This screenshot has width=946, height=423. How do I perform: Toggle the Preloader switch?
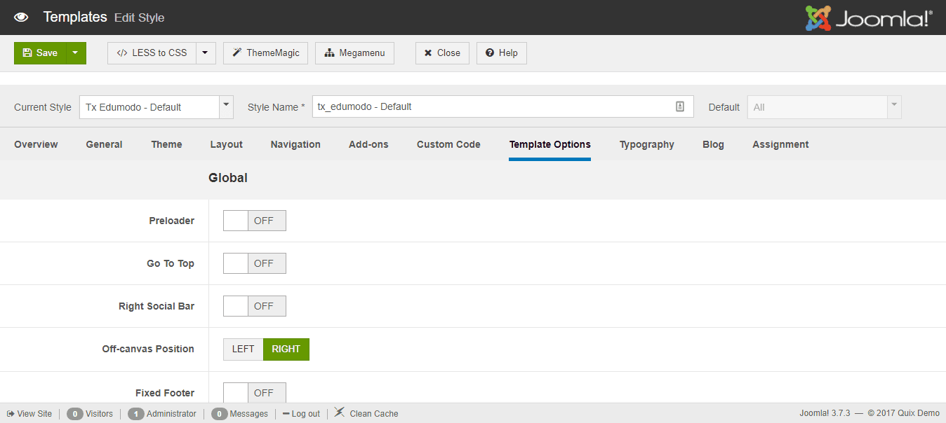254,221
